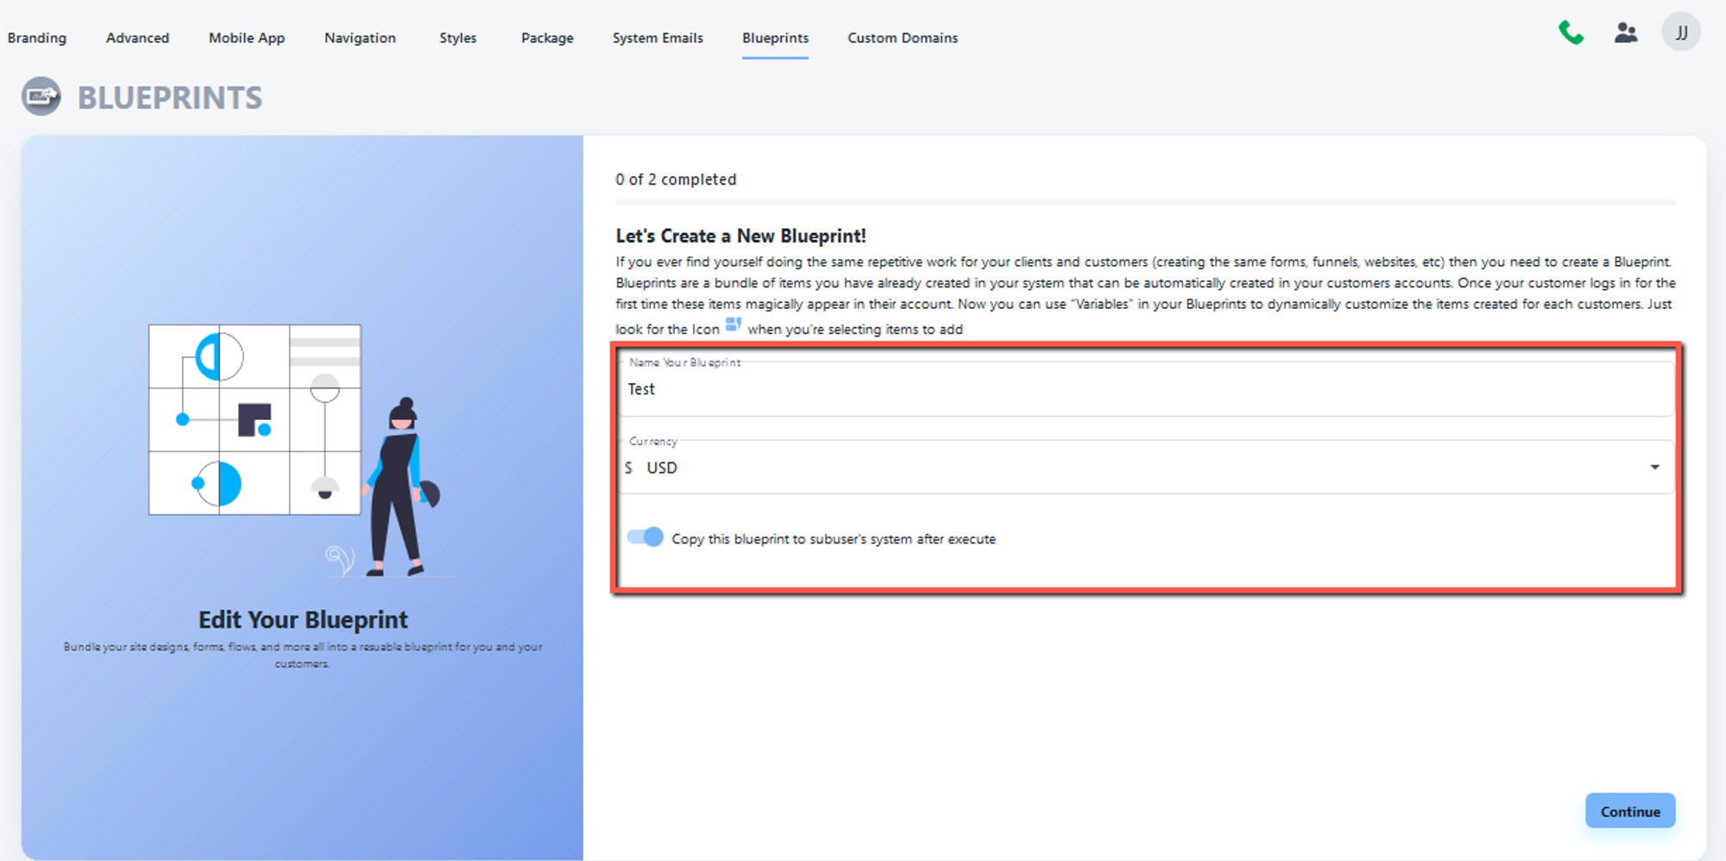The image size is (1726, 861).
Task: Expand the Currency dropdown arrow
Action: (x=1654, y=468)
